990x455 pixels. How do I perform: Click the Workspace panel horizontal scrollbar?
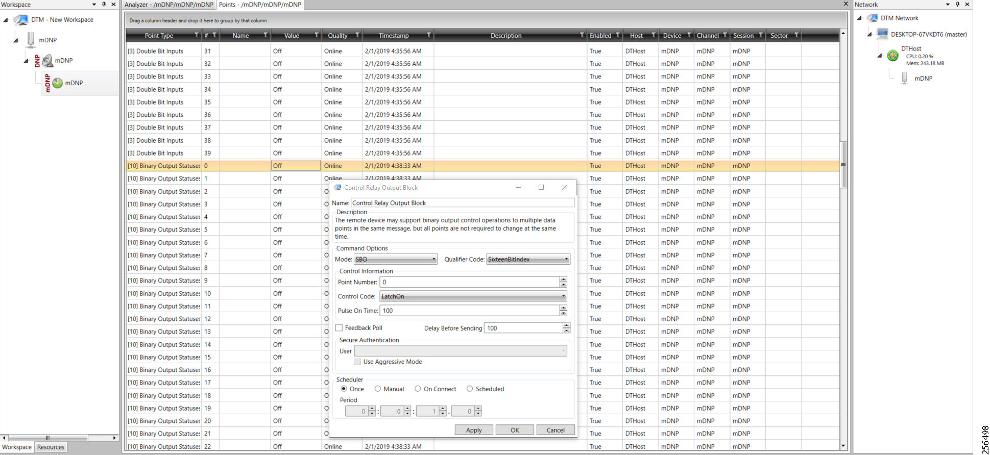[47, 438]
